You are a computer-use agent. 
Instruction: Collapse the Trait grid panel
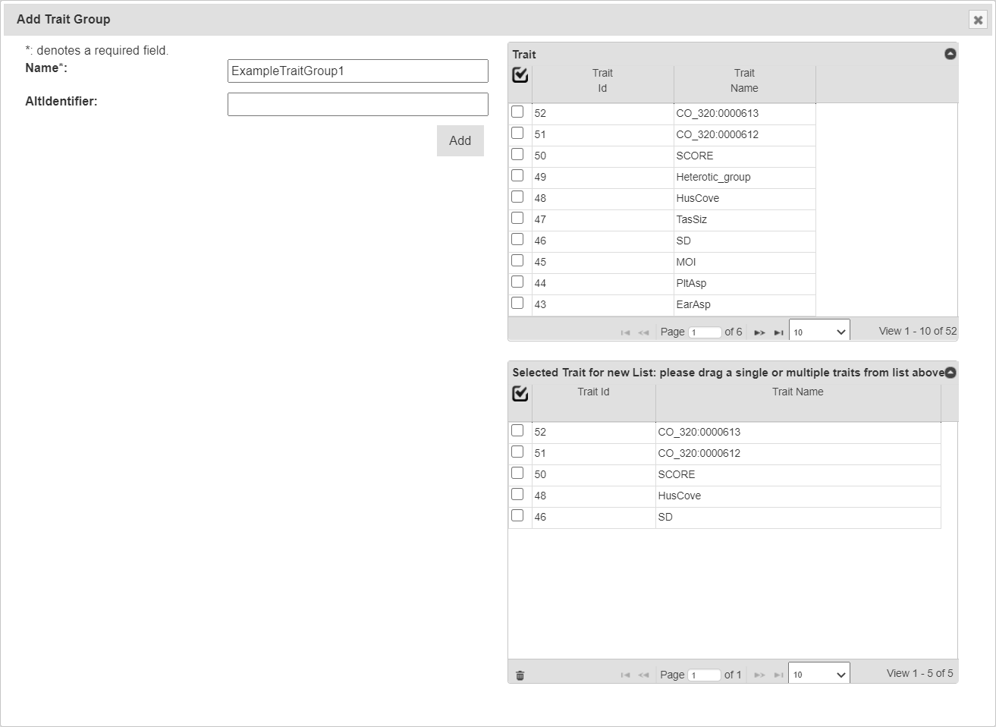pos(950,54)
